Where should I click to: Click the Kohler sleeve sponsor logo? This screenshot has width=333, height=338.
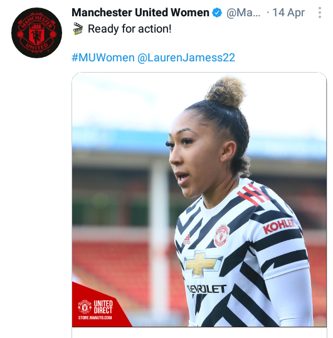tap(279, 227)
